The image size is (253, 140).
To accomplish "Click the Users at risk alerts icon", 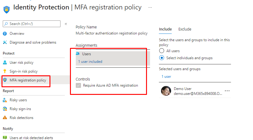I will click(5, 138).
